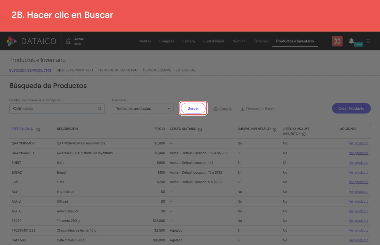Switch to Ajustes de Inventario tab

[x=75, y=70]
